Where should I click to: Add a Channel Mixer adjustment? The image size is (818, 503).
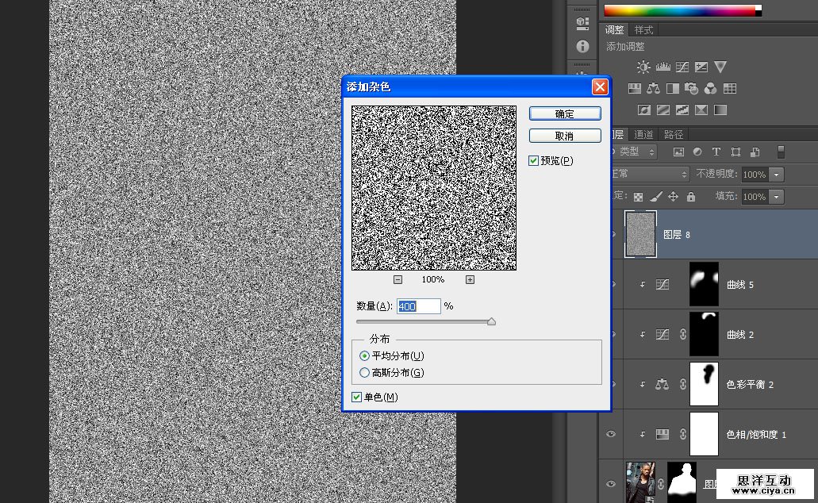click(710, 89)
